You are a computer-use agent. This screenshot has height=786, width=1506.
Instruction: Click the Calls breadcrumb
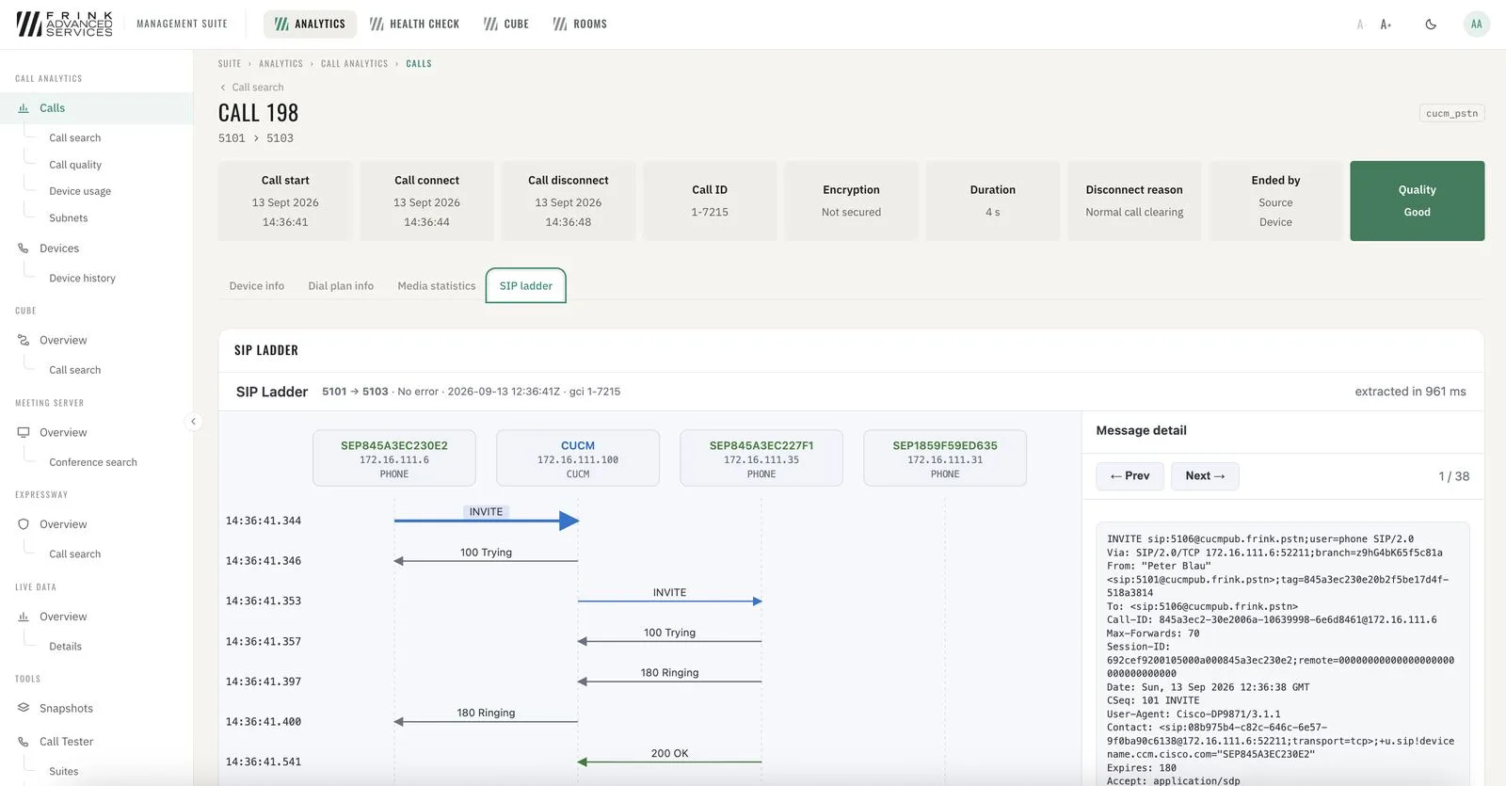[419, 64]
